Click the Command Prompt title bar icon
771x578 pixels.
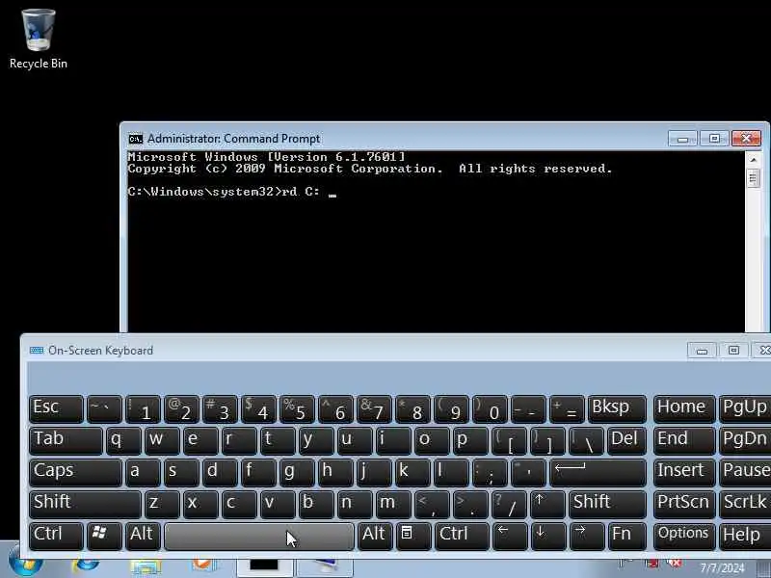tap(135, 139)
